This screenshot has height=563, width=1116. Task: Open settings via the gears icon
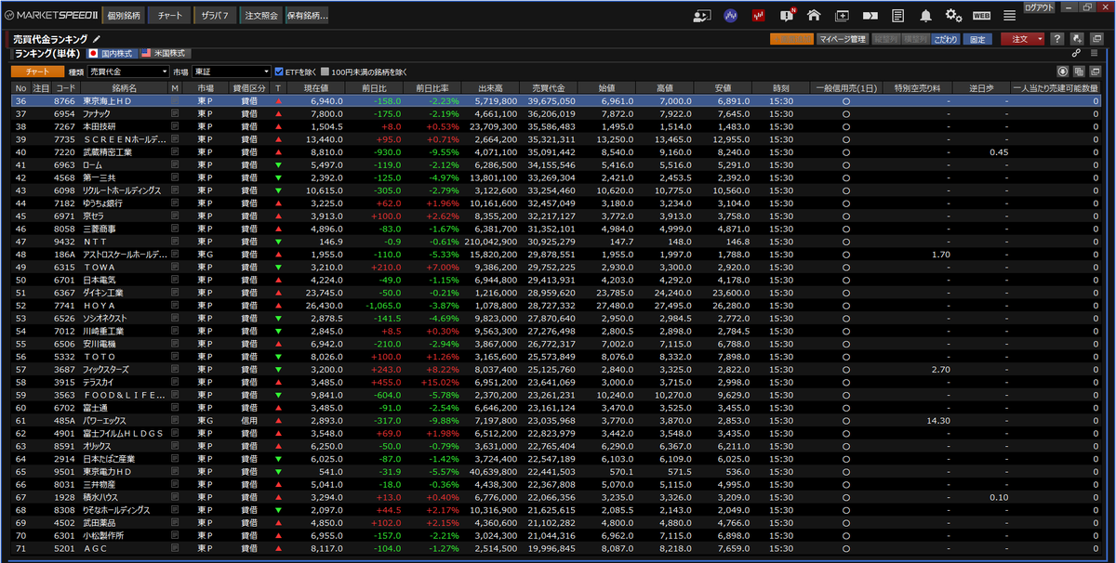(x=953, y=16)
